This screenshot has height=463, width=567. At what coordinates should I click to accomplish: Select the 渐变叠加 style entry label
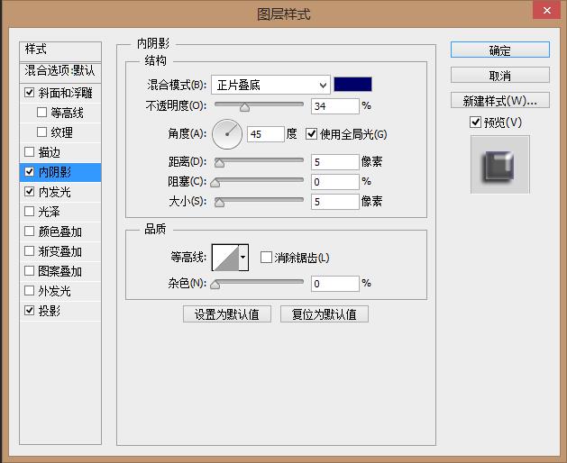pyautogui.click(x=60, y=251)
